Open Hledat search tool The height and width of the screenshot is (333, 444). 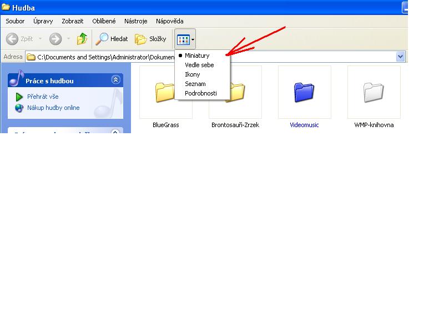tap(112, 39)
